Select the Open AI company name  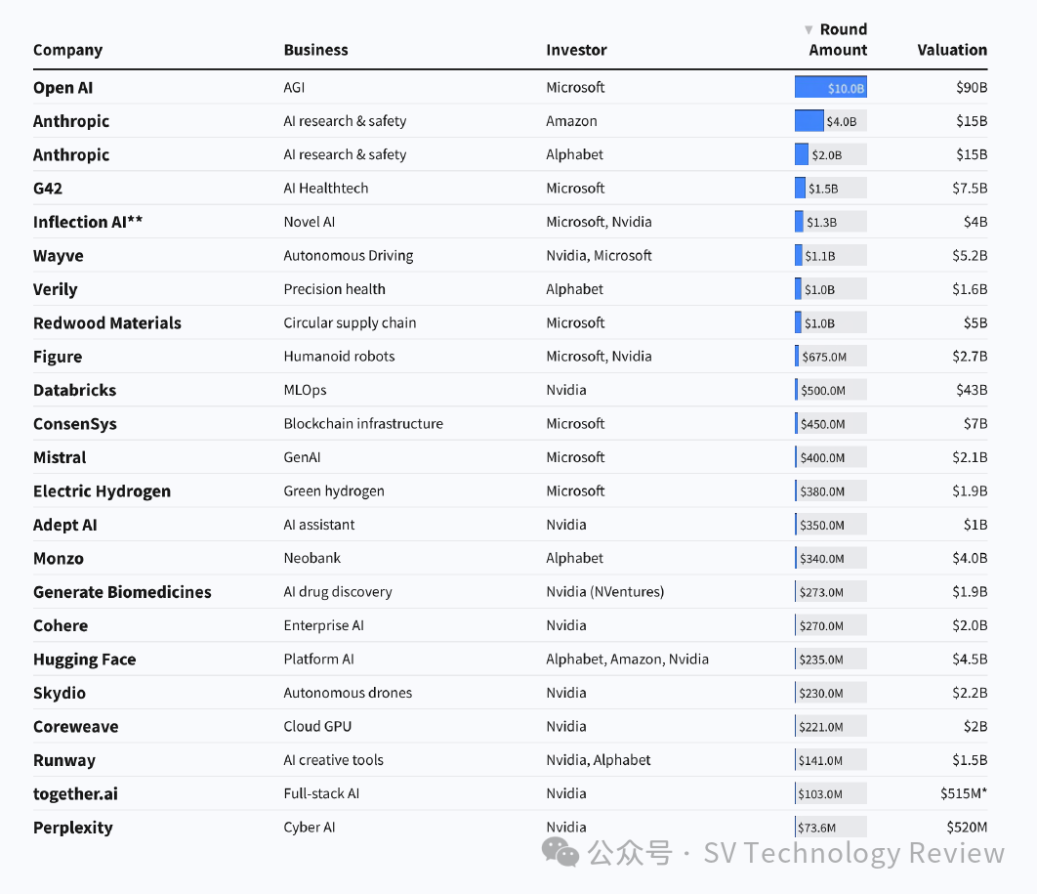62,88
